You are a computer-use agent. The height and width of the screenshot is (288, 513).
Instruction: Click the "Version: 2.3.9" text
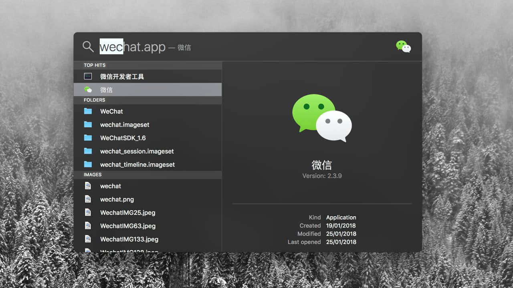tap(322, 176)
